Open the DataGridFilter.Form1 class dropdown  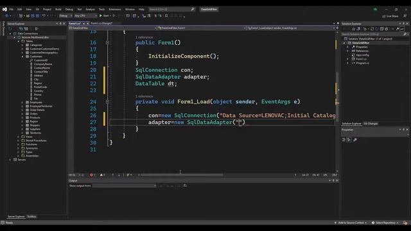coord(201,28)
